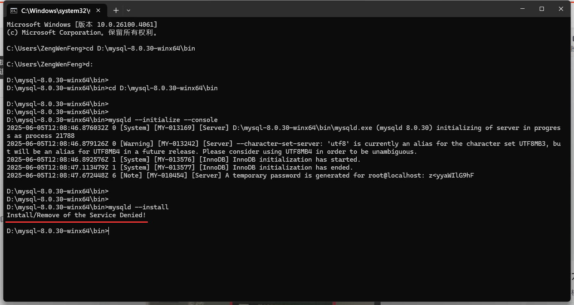This screenshot has height=305, width=574.
Task: Open the new tab profile dropdown chevron
Action: tap(128, 10)
